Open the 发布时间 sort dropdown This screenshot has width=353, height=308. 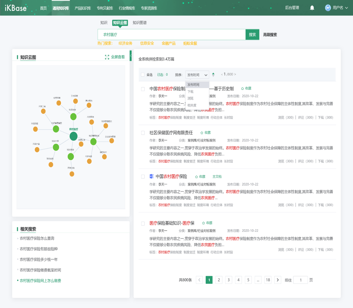[x=197, y=75]
